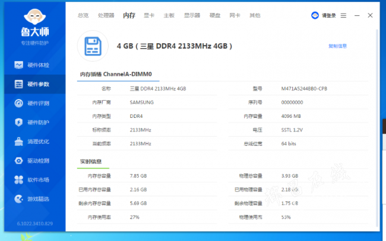
Task: Click manufacturer value SAMSUNG
Action: point(141,102)
